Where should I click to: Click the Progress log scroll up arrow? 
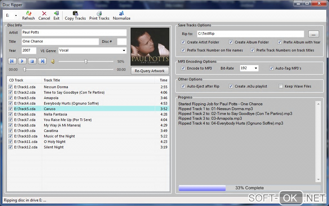click(x=318, y=104)
